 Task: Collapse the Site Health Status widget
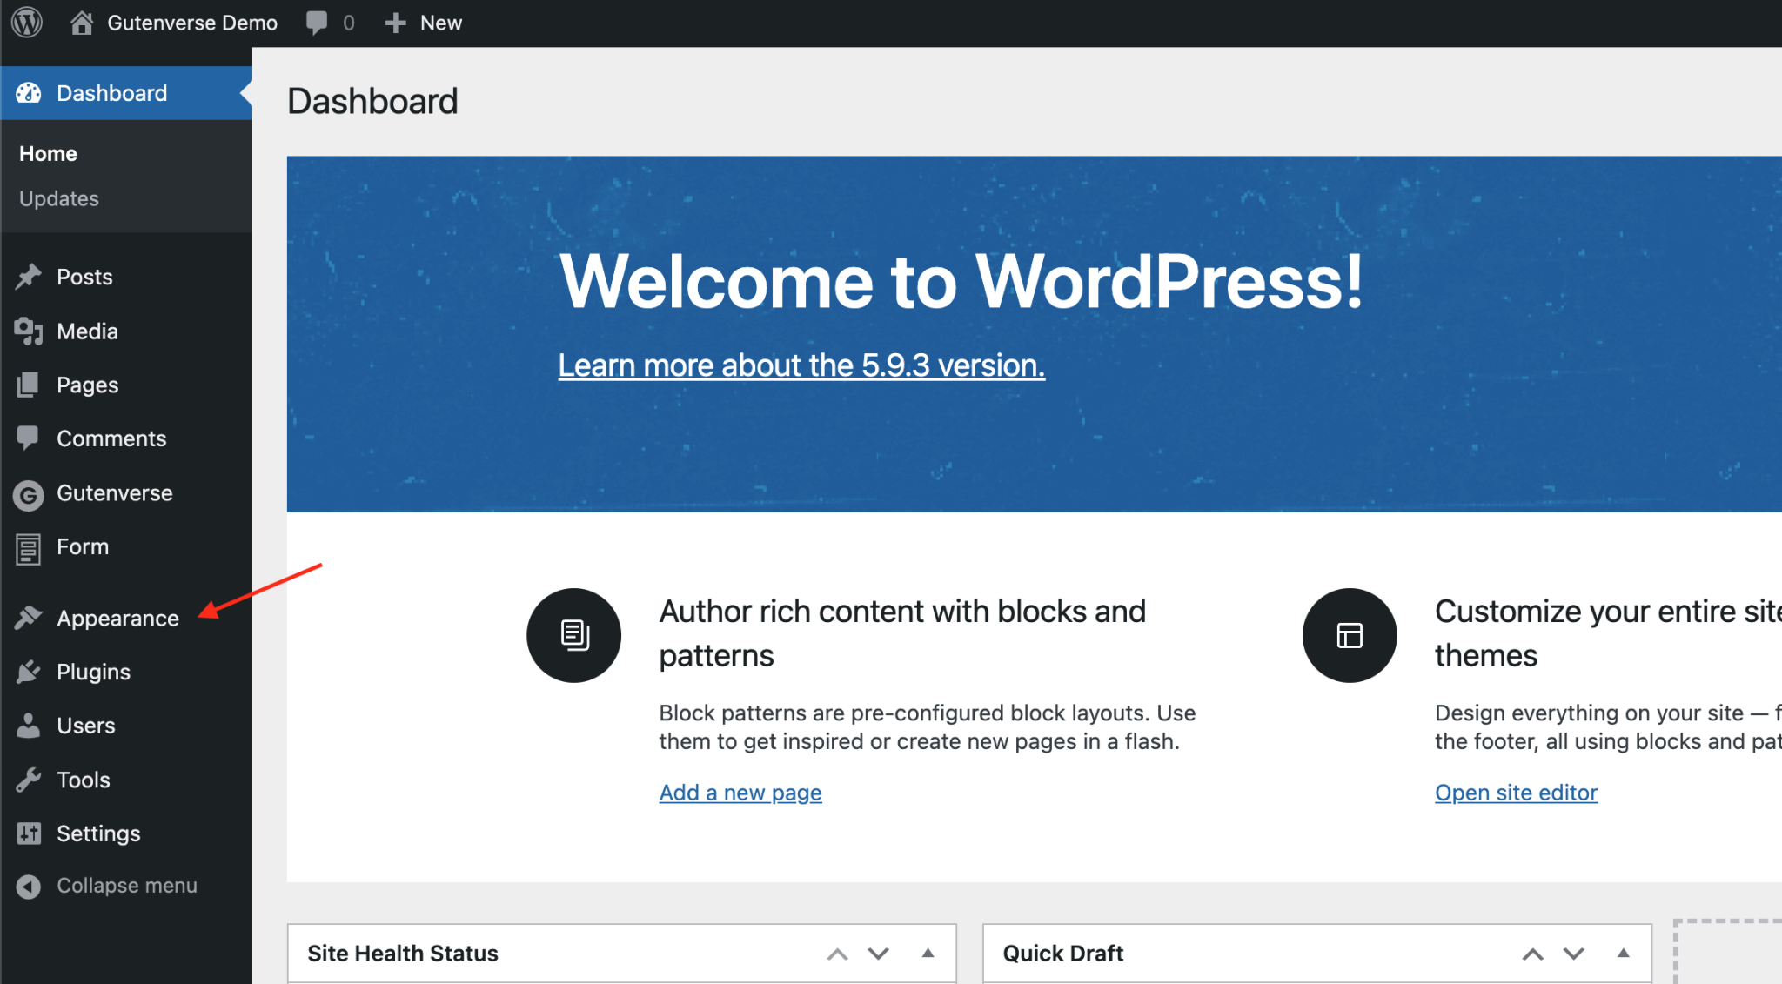click(927, 953)
